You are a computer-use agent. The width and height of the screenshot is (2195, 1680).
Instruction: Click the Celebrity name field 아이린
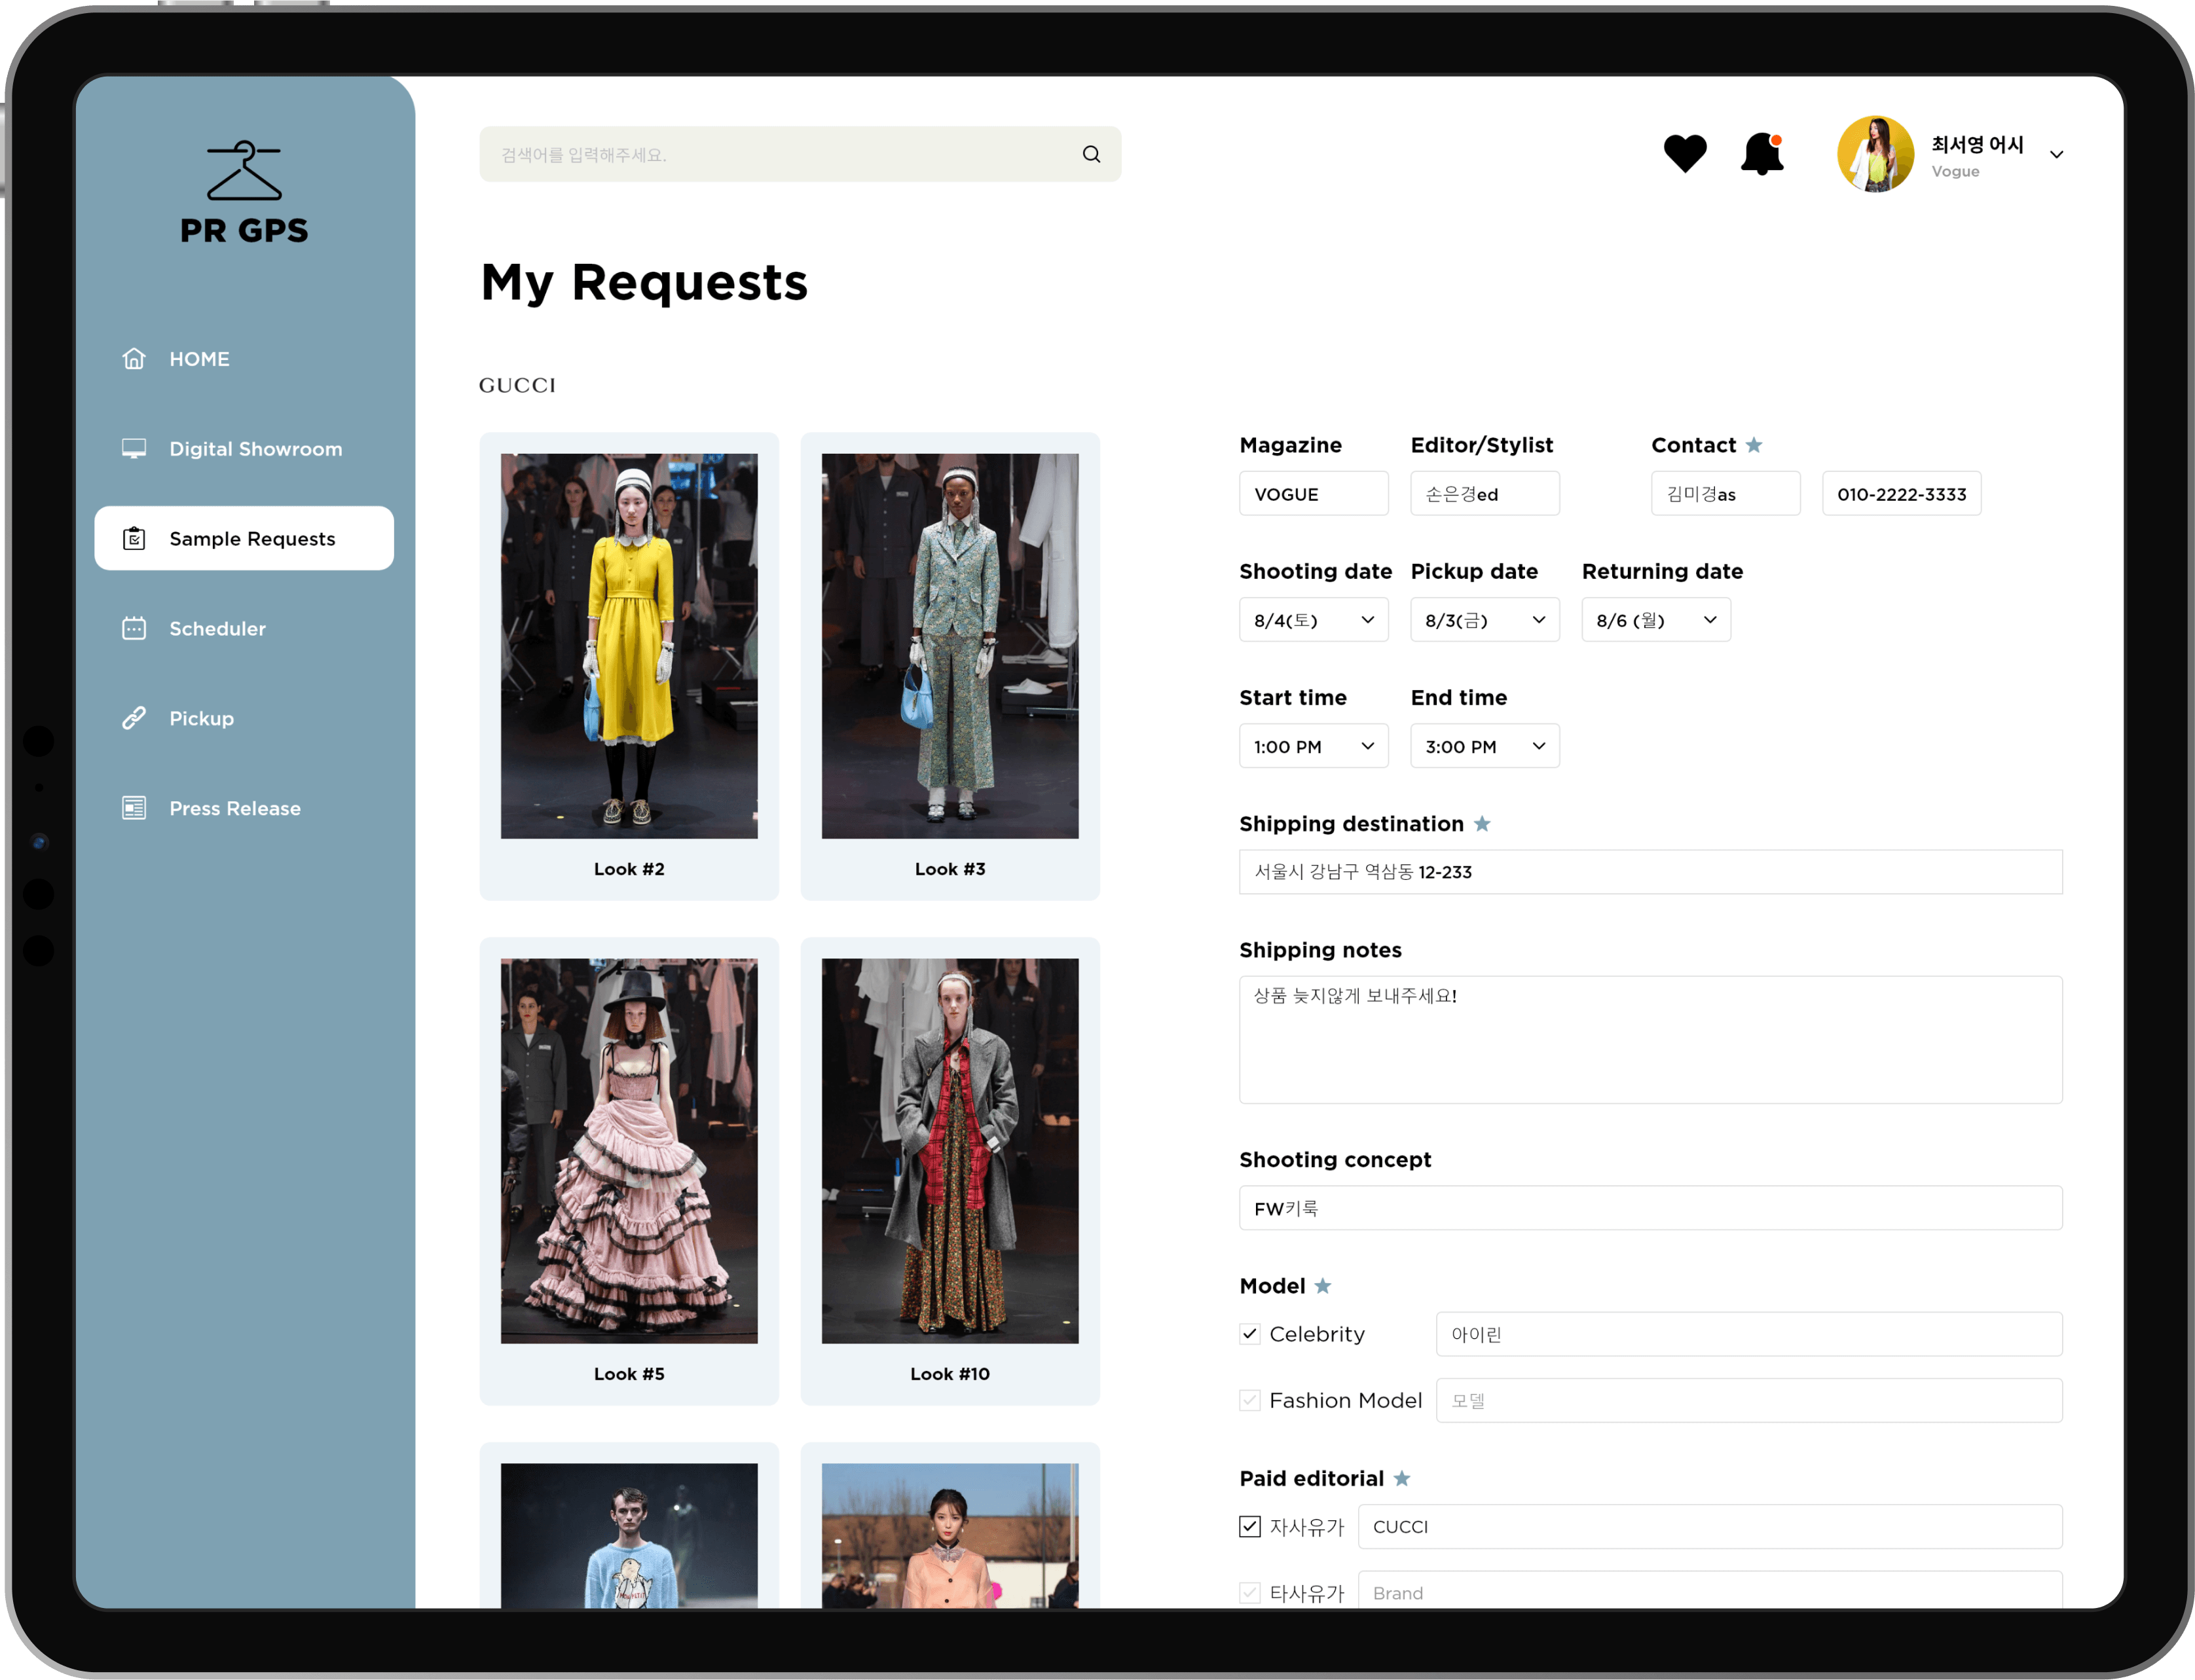click(1749, 1334)
